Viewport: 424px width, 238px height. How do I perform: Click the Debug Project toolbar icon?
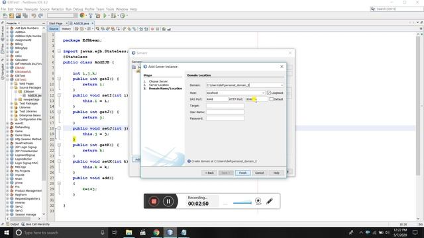click(113, 16)
